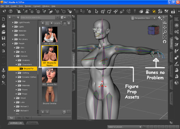Select the Node Selection arrow tool
The width and height of the screenshot is (180, 129).
coord(97,11)
